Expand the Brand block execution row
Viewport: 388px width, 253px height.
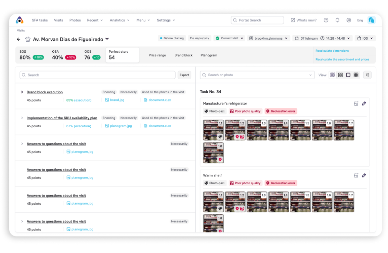(22, 92)
